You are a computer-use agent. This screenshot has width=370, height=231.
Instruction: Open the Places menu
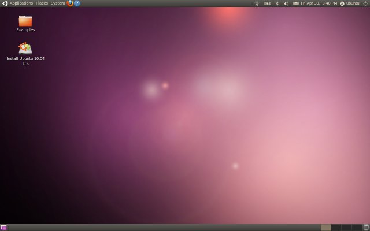tap(42, 3)
